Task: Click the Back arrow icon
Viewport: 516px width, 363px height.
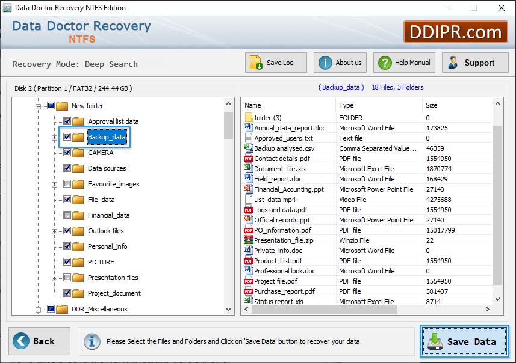Action: [x=20, y=341]
